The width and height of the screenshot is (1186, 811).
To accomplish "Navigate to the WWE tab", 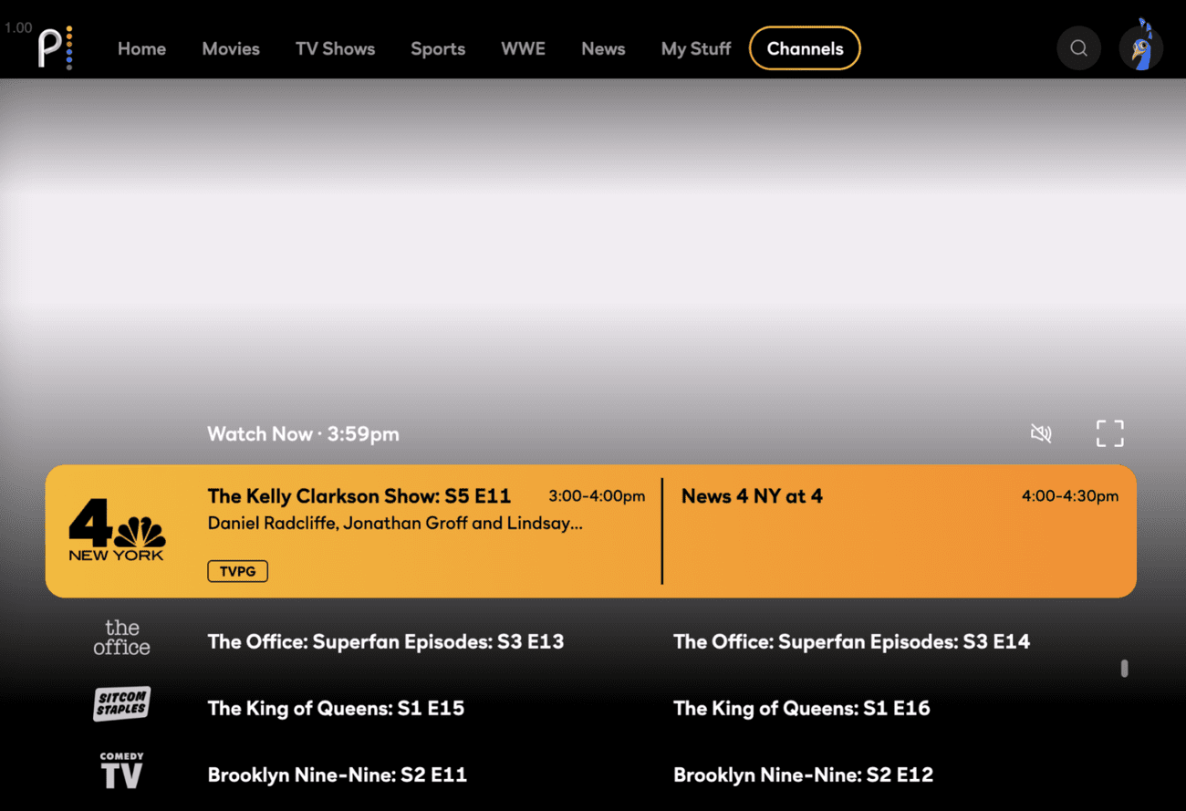I will pyautogui.click(x=523, y=48).
